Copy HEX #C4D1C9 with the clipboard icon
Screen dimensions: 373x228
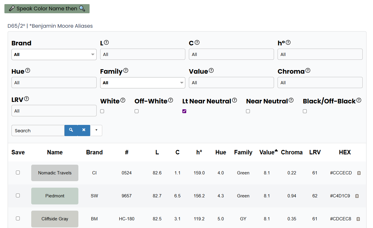(x=357, y=196)
